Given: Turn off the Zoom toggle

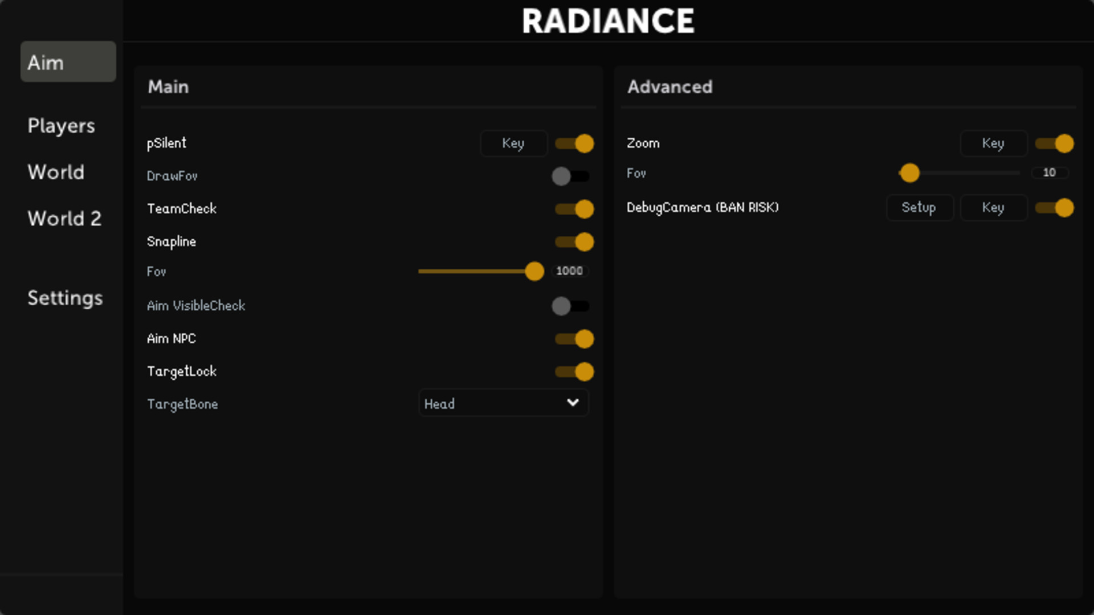Looking at the screenshot, I should (1055, 143).
